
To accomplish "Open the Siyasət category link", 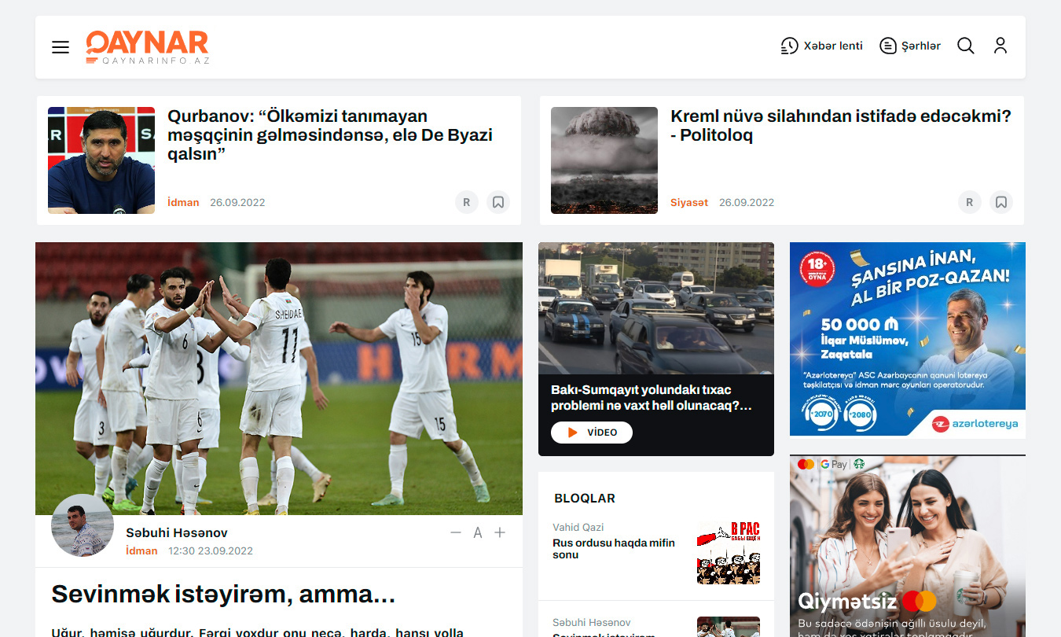I will [688, 202].
